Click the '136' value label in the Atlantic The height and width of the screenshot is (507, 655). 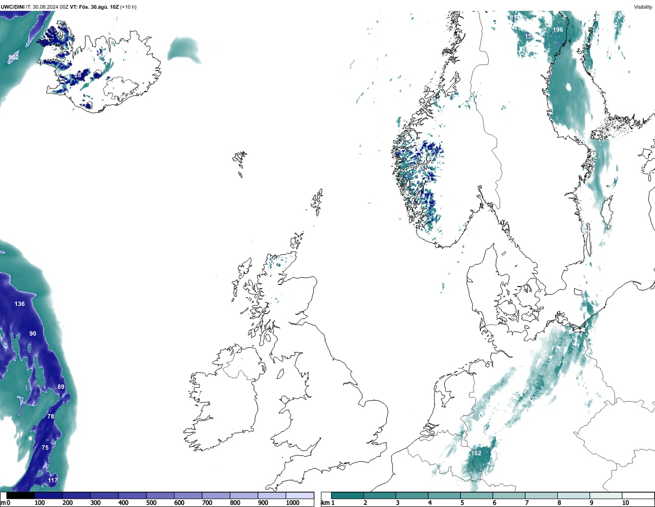pos(19,304)
